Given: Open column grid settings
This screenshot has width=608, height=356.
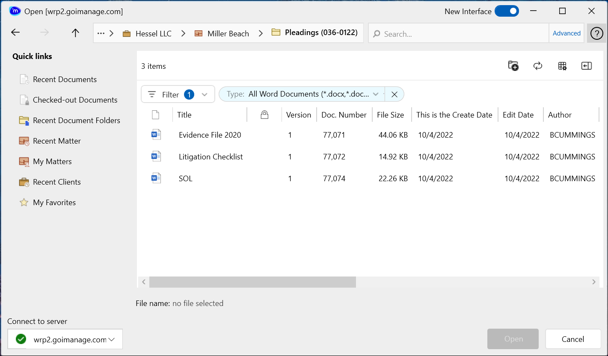Looking at the screenshot, I should 562,66.
